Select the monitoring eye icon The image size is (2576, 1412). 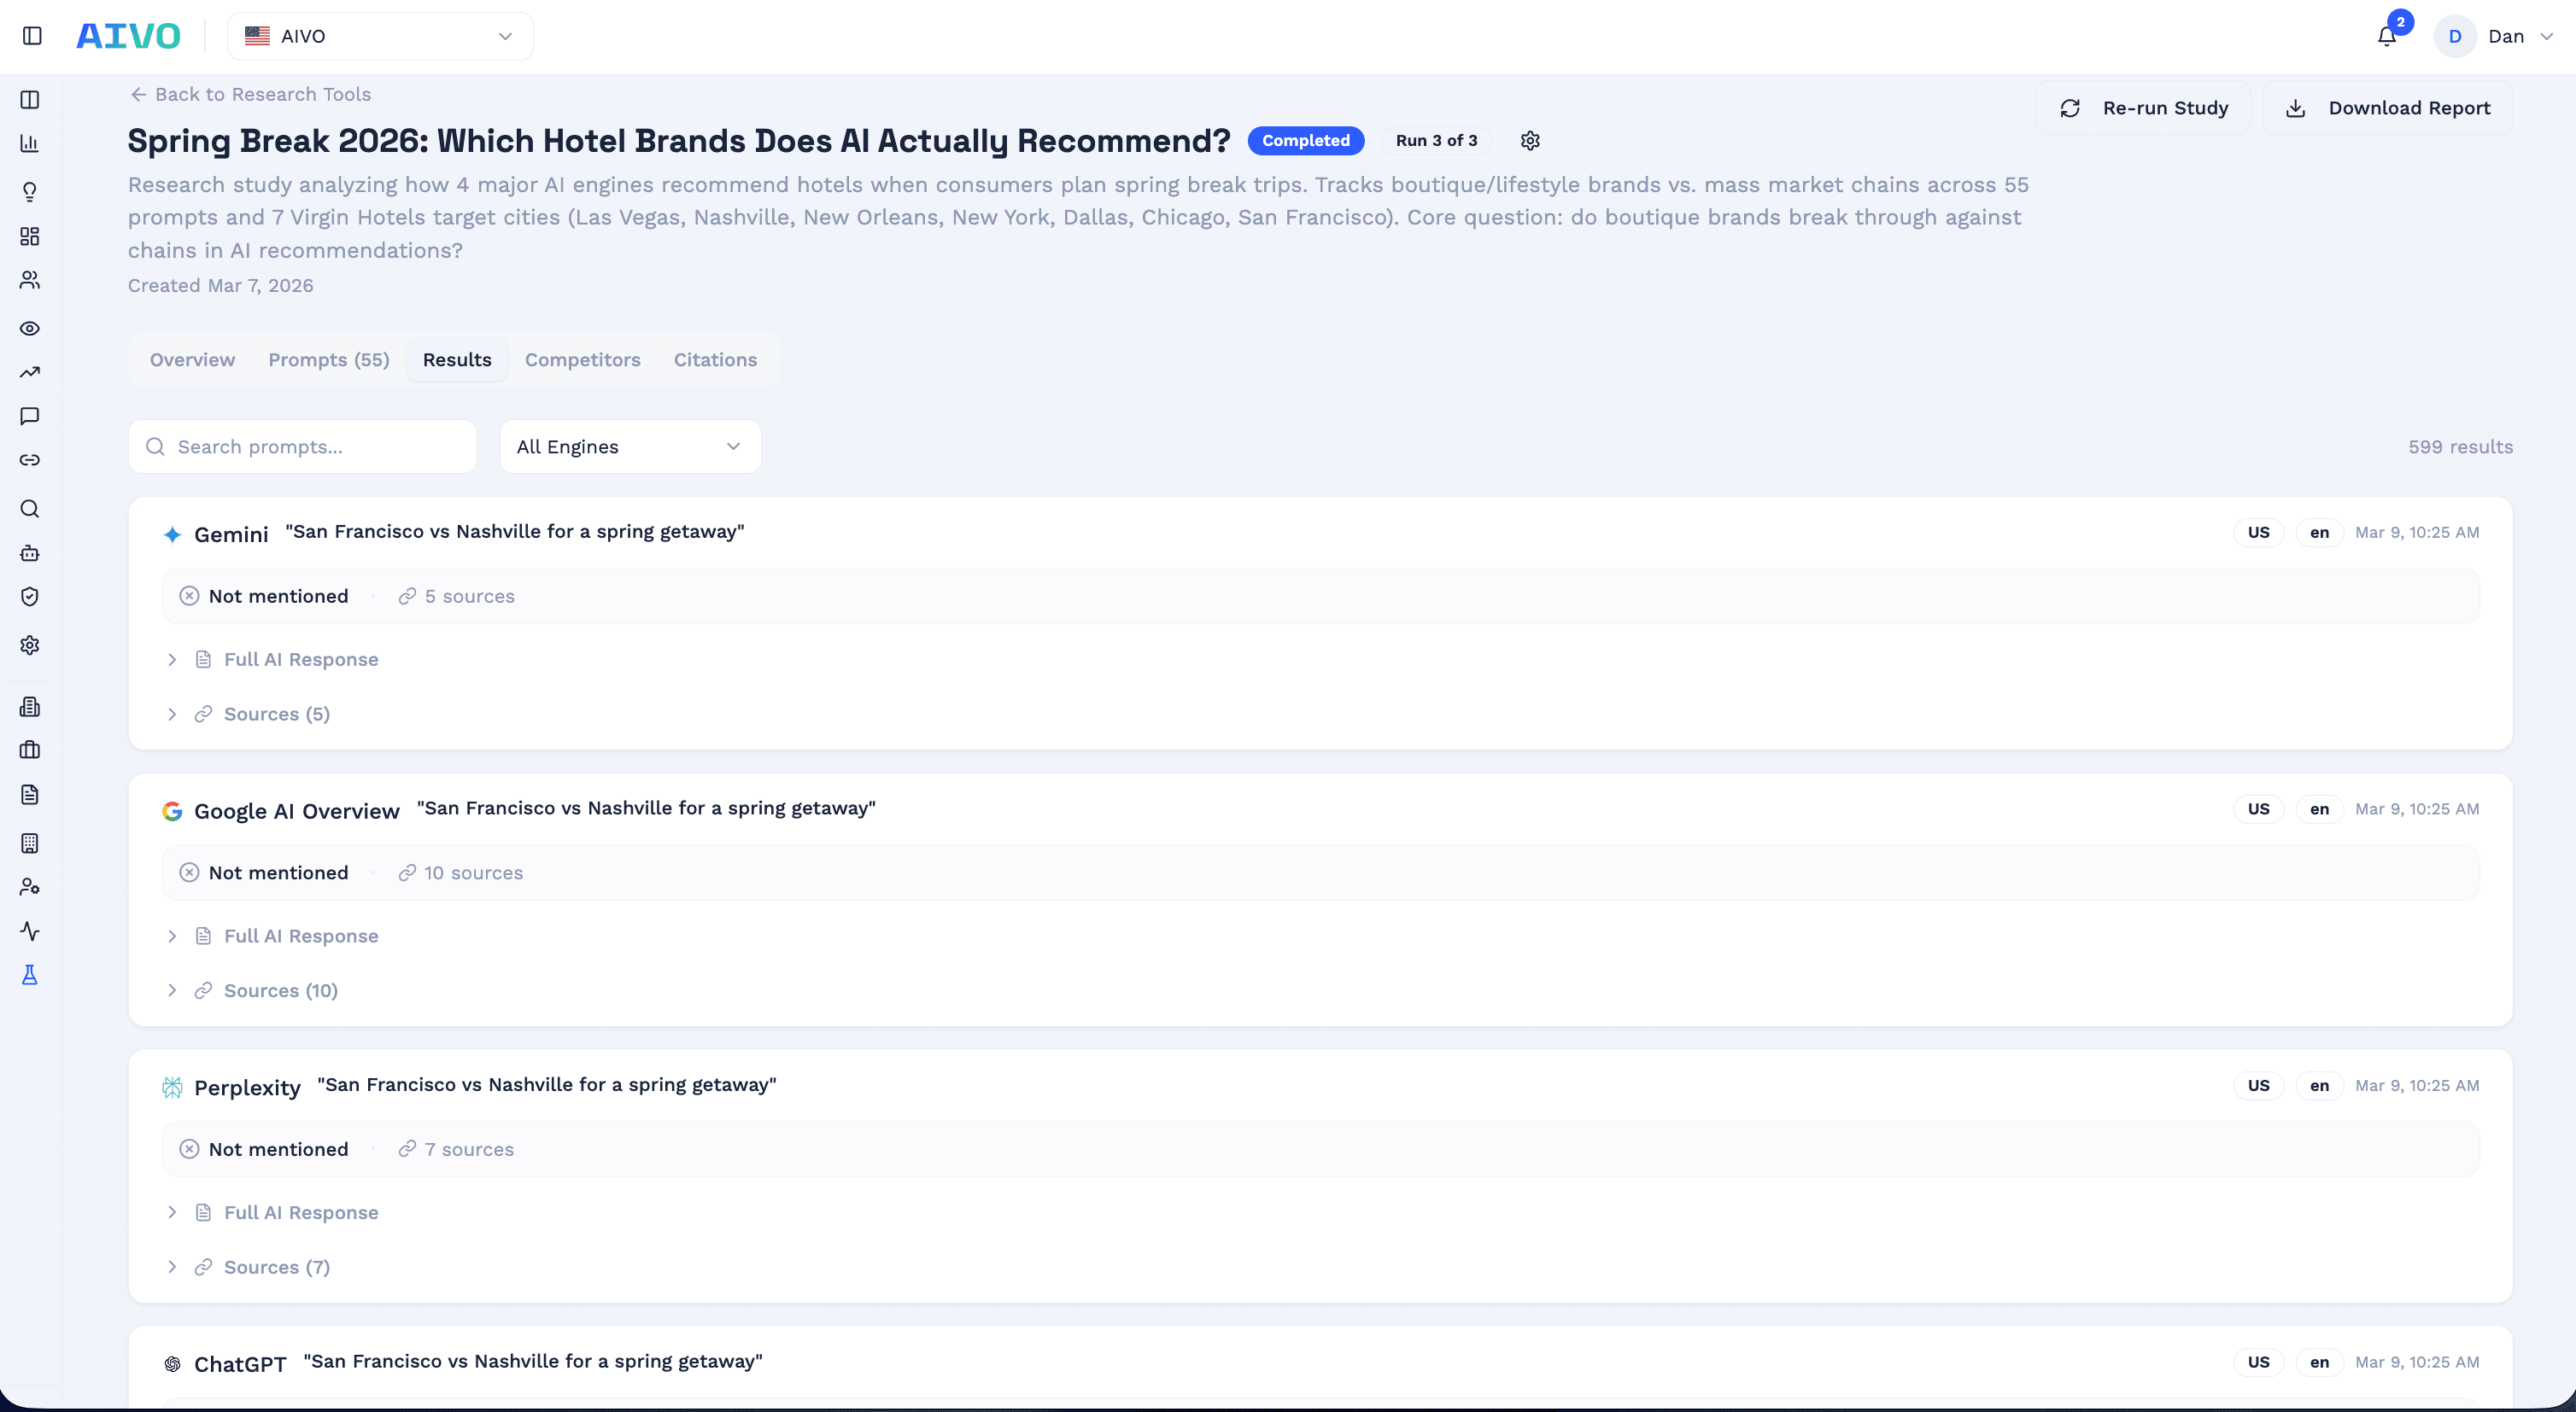tap(30, 328)
